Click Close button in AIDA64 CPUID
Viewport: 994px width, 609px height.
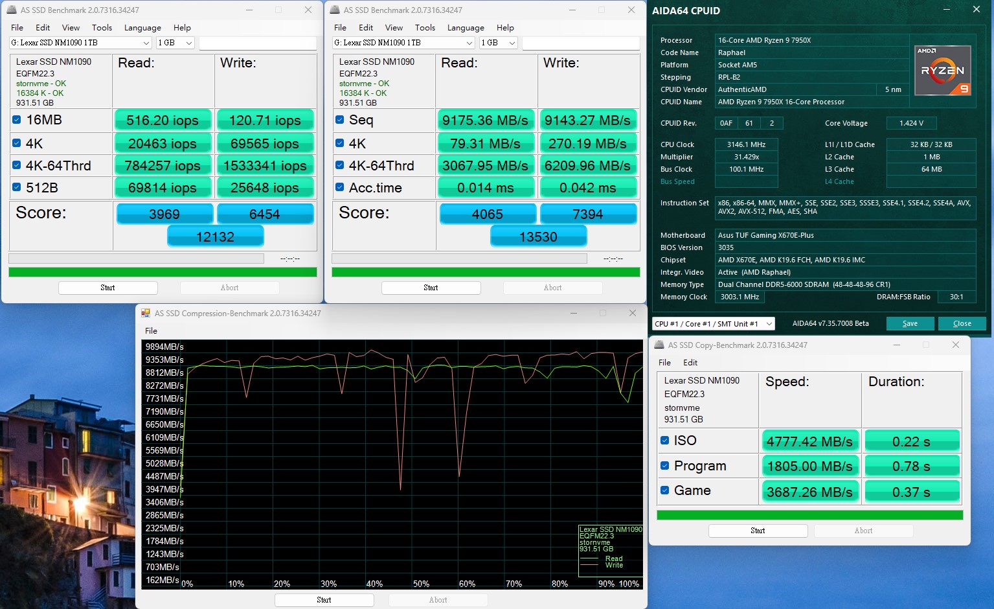(962, 323)
